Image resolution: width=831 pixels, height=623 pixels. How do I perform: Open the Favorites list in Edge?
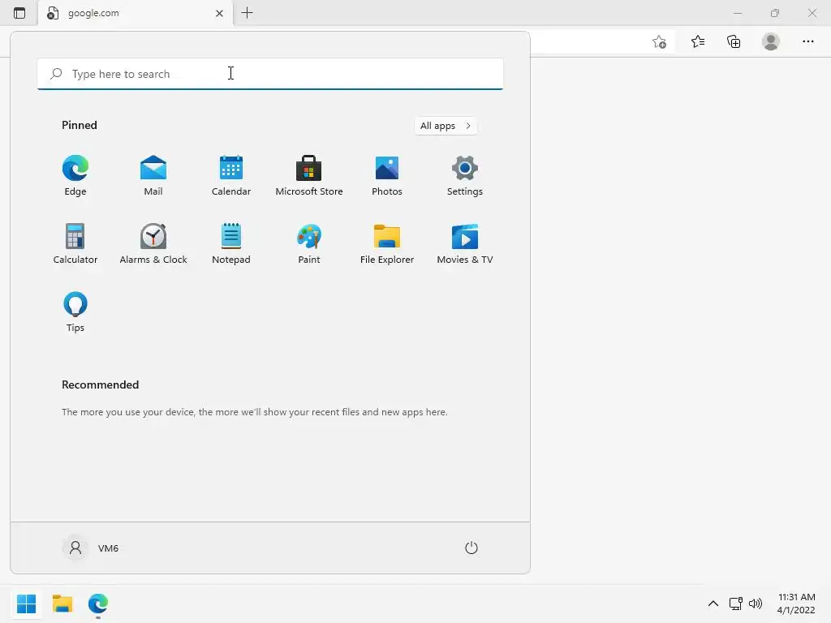(698, 41)
